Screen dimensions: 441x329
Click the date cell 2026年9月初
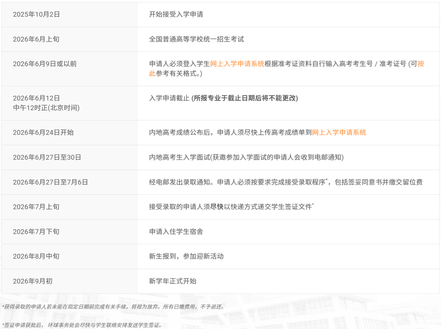point(33,281)
